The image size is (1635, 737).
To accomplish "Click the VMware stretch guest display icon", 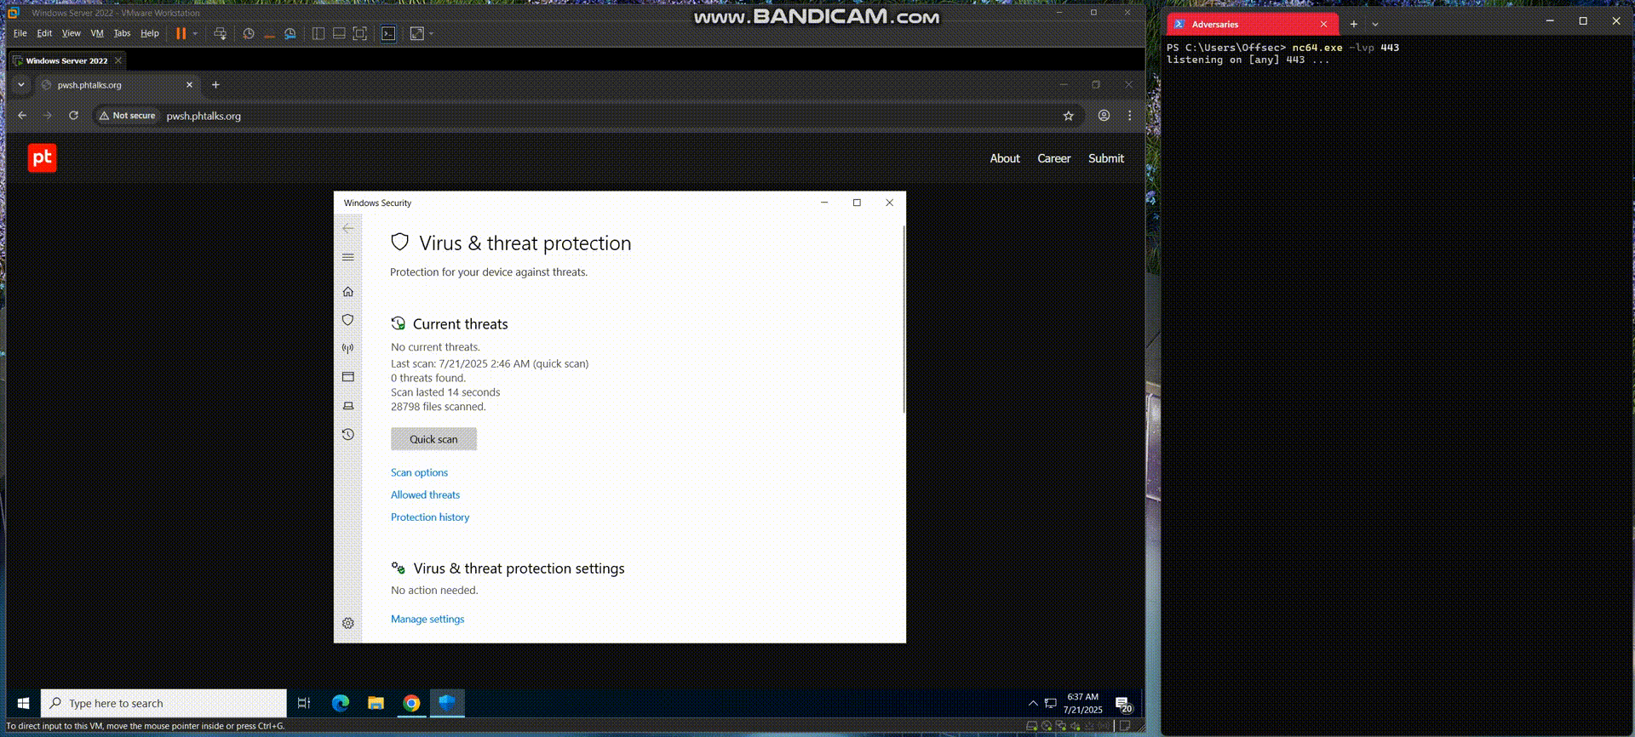I will [x=417, y=33].
